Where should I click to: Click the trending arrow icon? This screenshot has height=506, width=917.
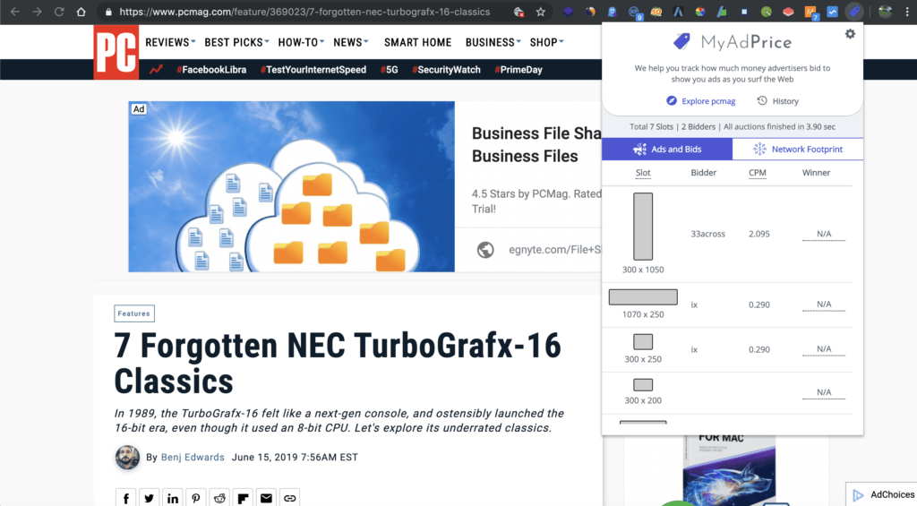click(x=156, y=70)
